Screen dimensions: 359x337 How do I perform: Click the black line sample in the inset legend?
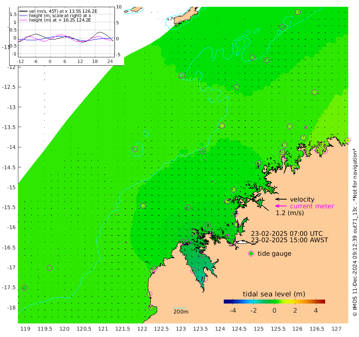pyautogui.click(x=24, y=11)
